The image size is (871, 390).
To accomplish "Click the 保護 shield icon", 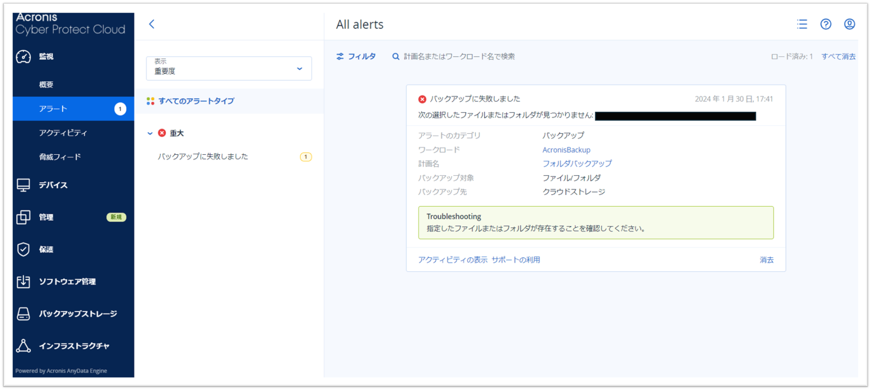I will click(23, 250).
